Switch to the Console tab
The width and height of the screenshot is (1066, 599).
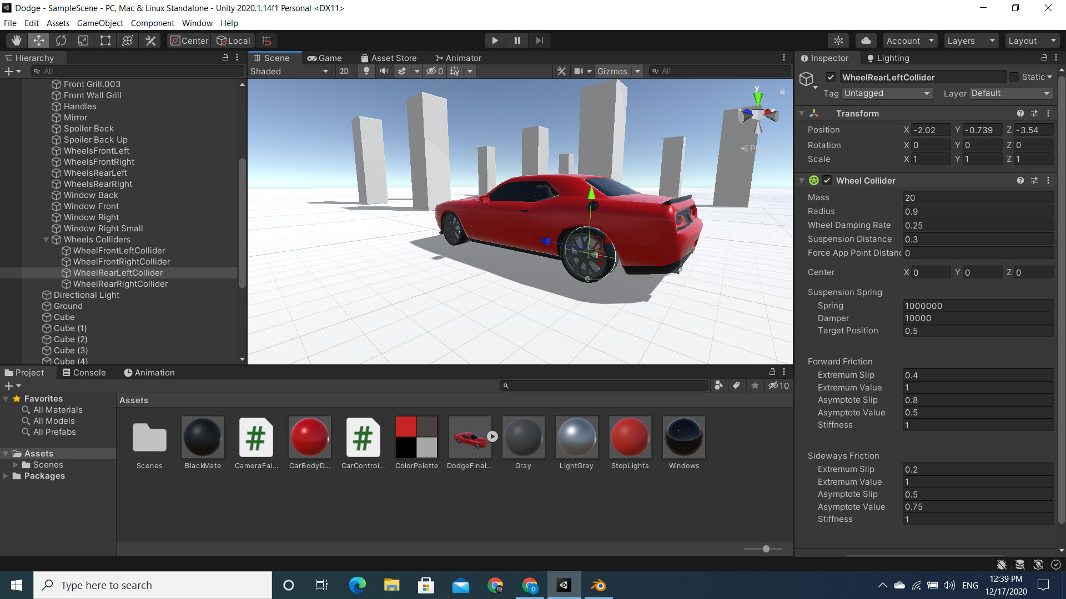tap(84, 373)
